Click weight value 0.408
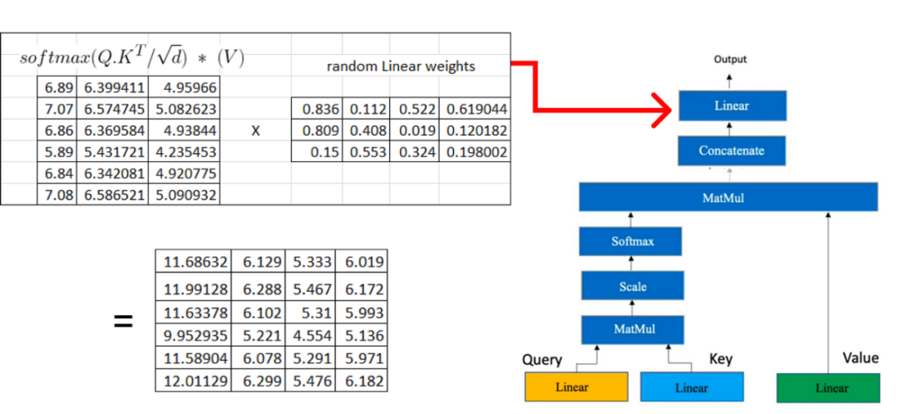Viewport: 898px width, 414px height. (366, 131)
